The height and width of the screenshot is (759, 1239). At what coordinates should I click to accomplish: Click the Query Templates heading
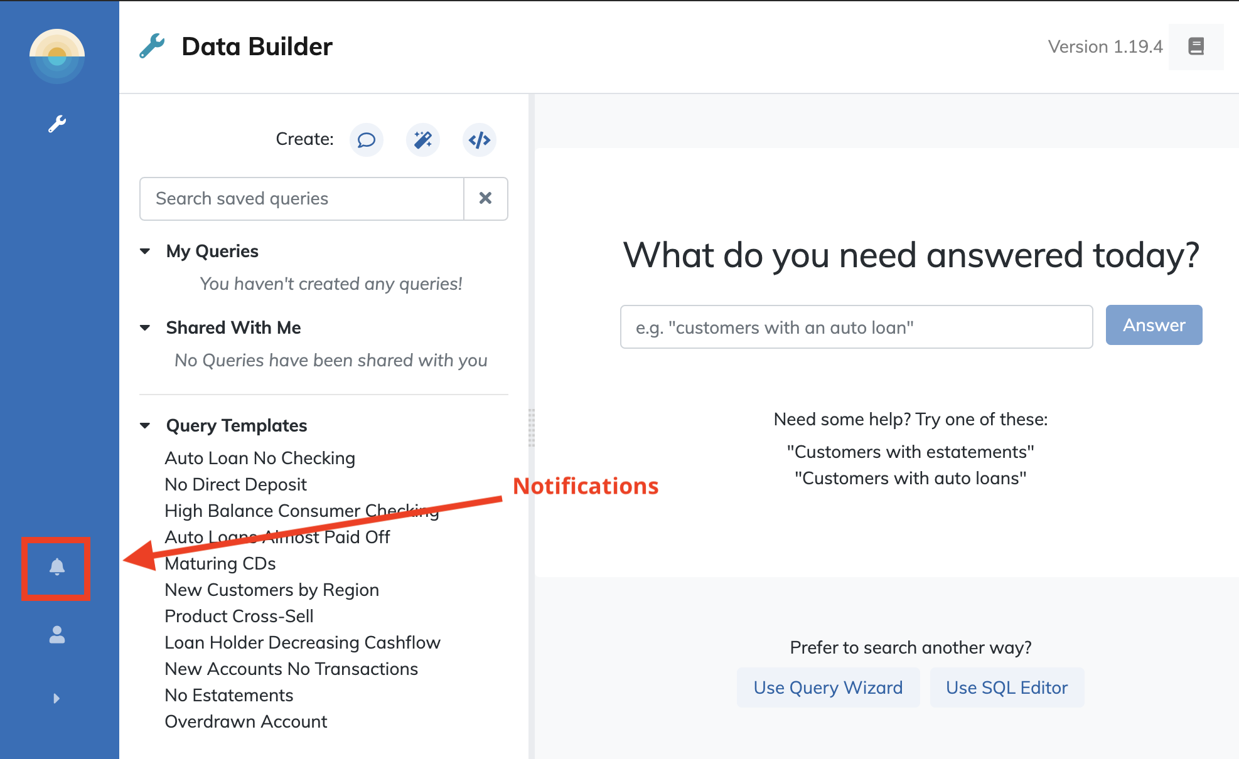point(237,426)
